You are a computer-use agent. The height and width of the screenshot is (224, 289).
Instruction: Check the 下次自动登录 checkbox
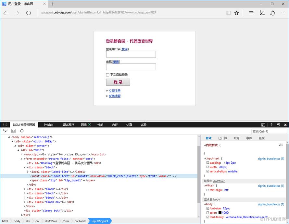(x=107, y=75)
